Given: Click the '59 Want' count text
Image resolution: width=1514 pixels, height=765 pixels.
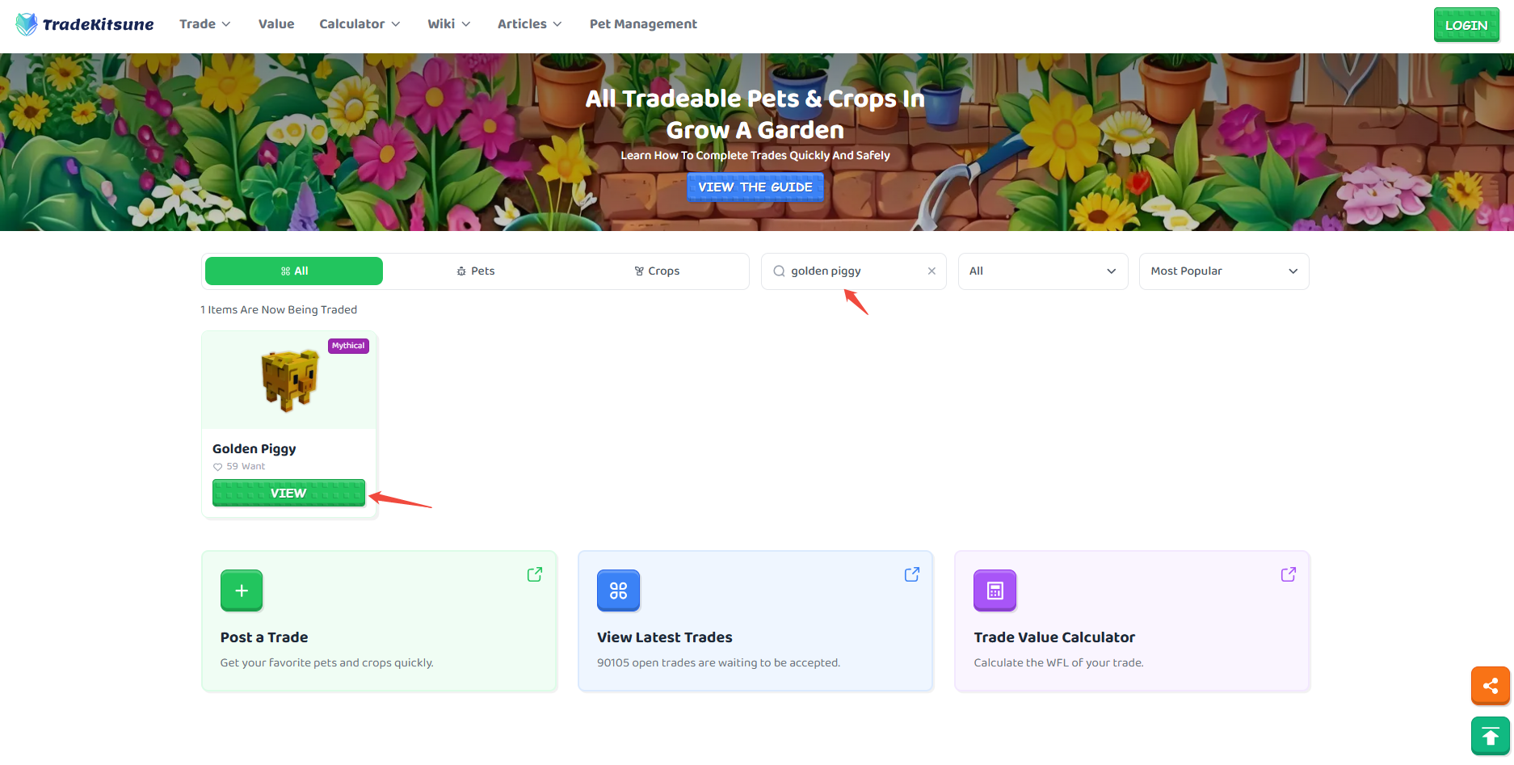Looking at the screenshot, I should [246, 467].
